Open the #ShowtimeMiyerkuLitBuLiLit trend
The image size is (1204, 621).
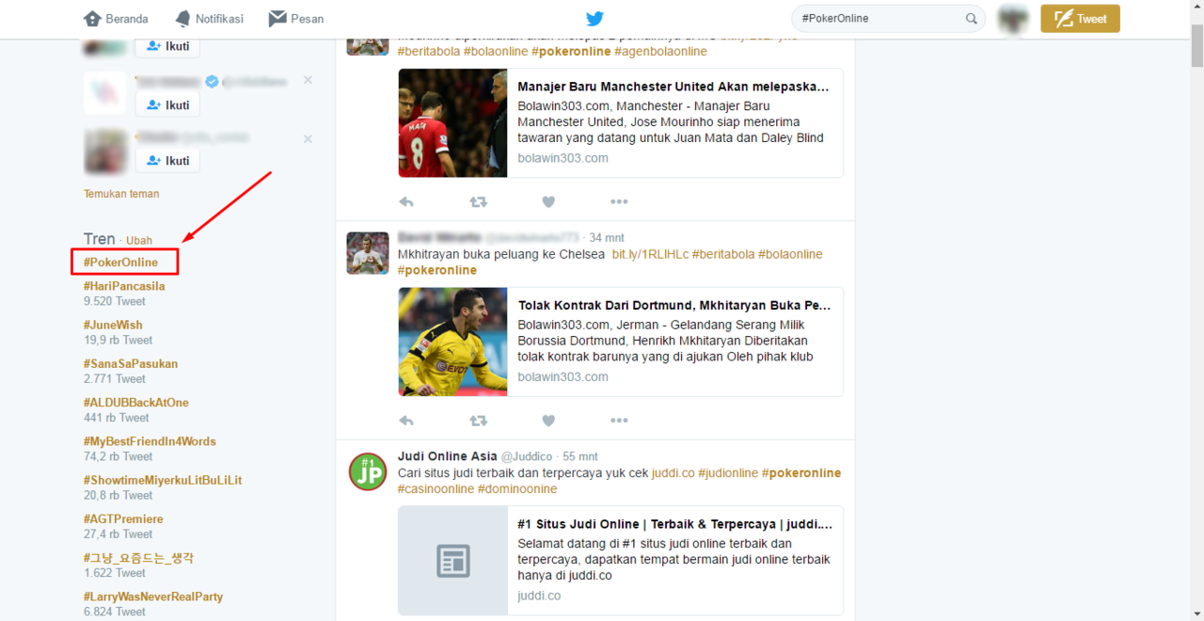point(163,480)
